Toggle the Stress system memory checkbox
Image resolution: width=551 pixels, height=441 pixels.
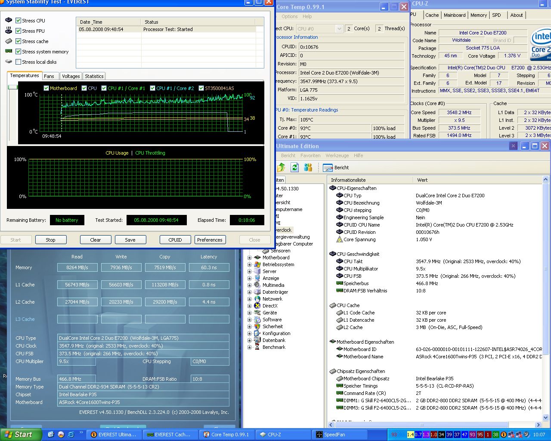point(19,52)
